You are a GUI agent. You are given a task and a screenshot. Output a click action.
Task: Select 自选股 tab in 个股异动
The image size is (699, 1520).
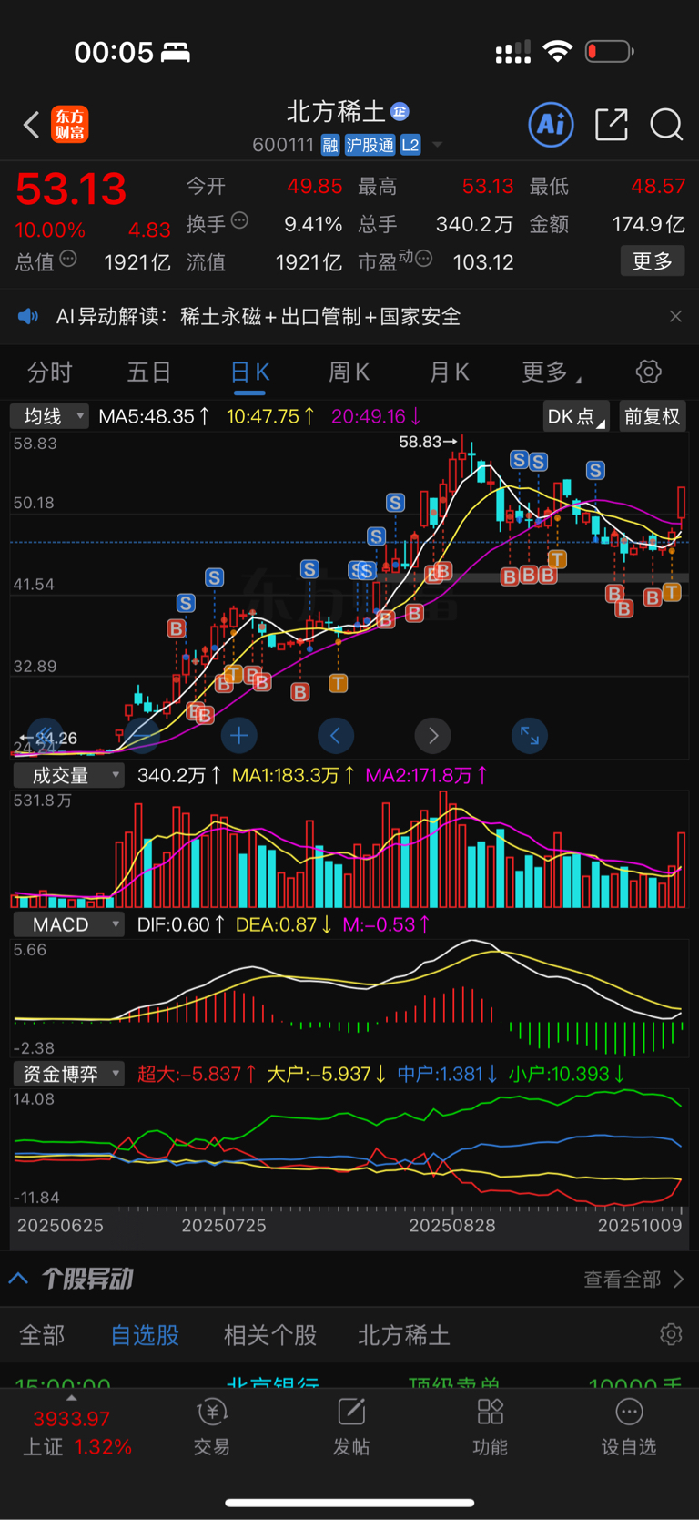click(145, 1335)
